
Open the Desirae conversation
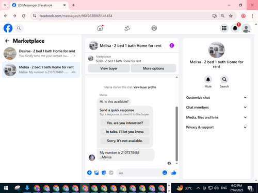41,54
